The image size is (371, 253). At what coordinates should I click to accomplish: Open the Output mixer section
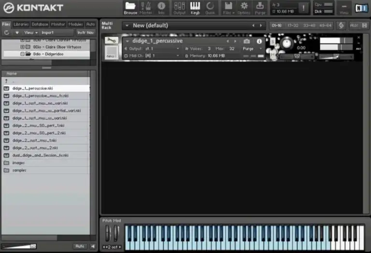(179, 8)
